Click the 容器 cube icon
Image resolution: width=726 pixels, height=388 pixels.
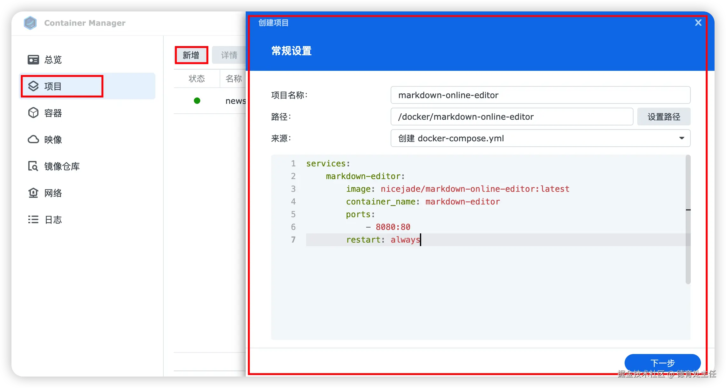coord(33,113)
